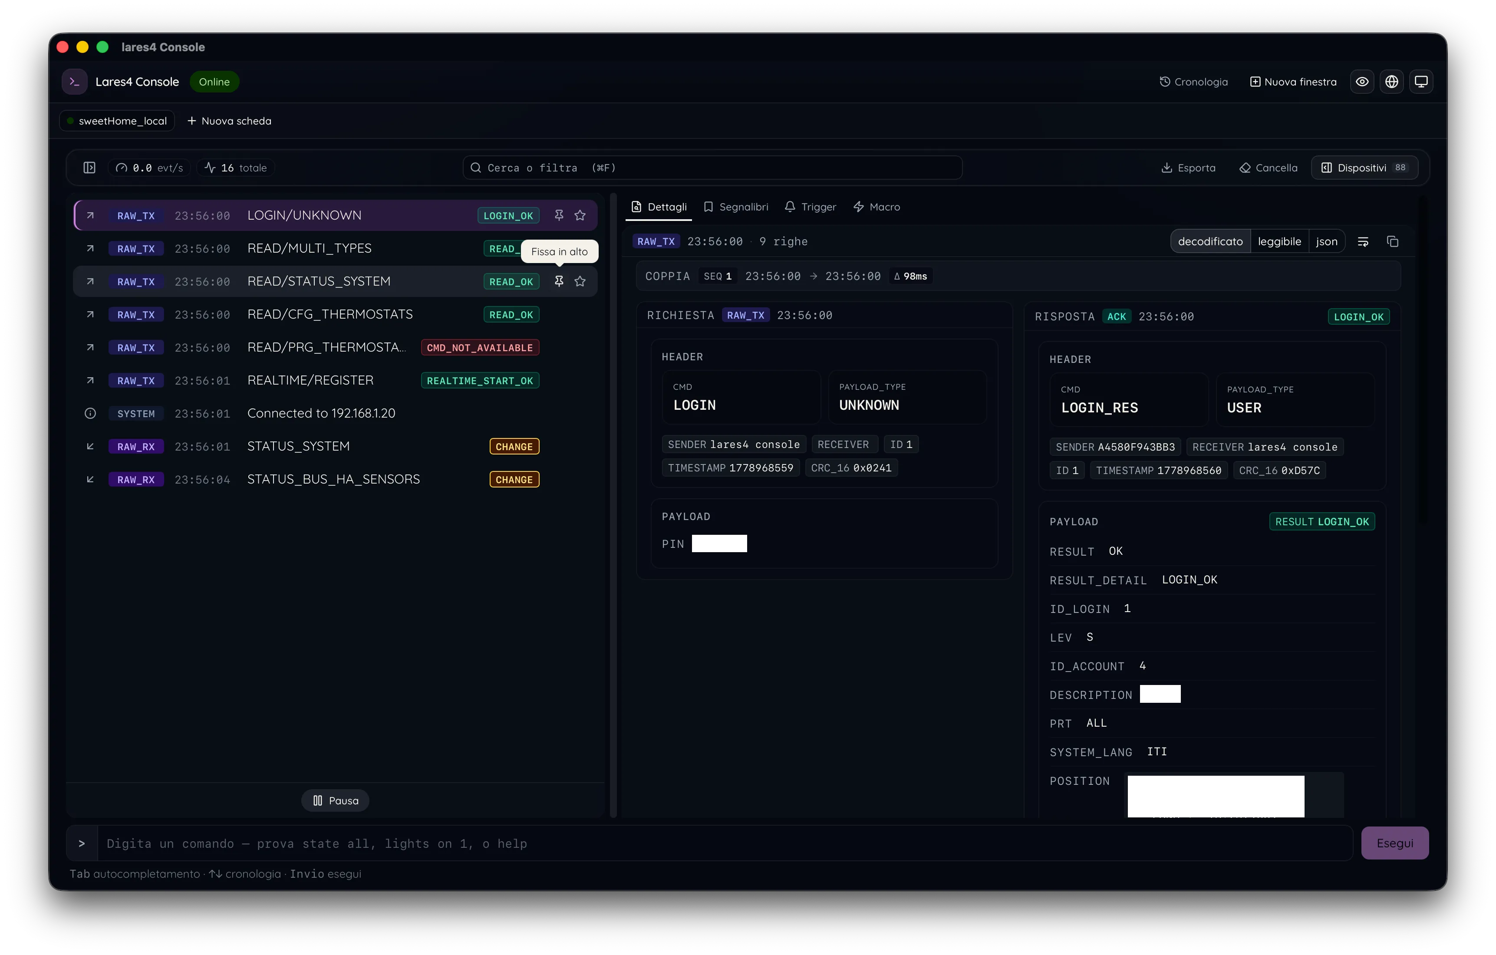This screenshot has width=1496, height=955.
Task: Select the STATUS_BUS_HA_SENSORS row
Action: 336,479
